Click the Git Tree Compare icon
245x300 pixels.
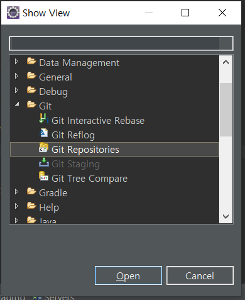click(x=43, y=177)
